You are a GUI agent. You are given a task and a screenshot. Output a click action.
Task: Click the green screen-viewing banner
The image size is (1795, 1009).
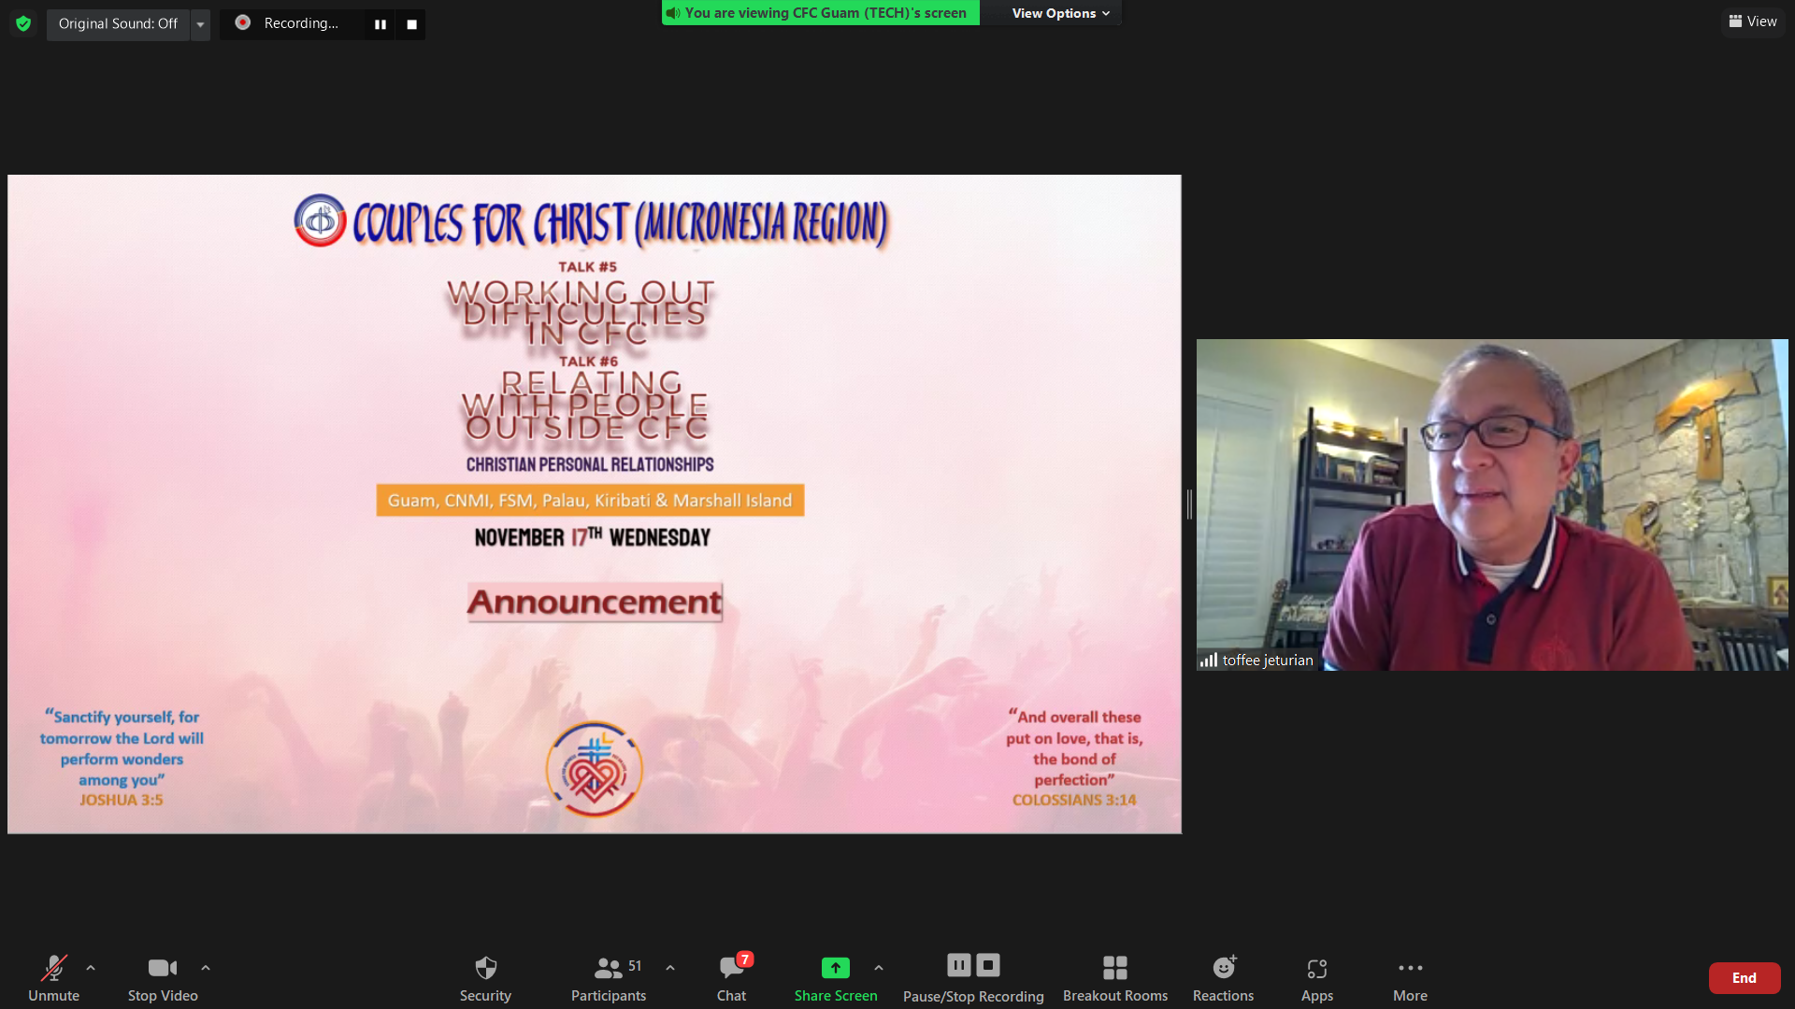pos(820,13)
